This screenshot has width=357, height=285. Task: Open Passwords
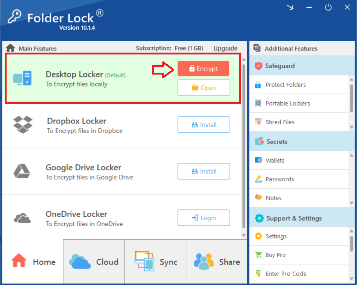pyautogui.click(x=299, y=179)
